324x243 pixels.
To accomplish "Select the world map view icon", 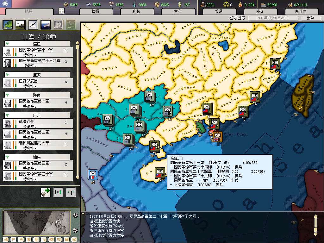I will point(8,25).
